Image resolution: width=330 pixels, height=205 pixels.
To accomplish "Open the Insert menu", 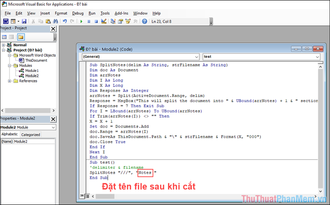I will 45,13.
